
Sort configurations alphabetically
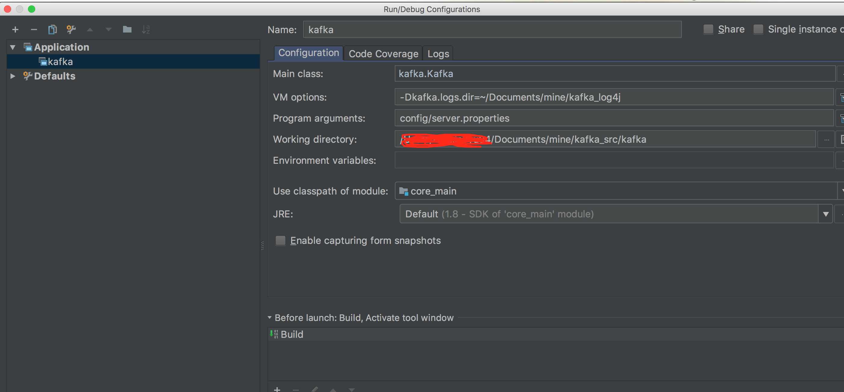pyautogui.click(x=146, y=30)
